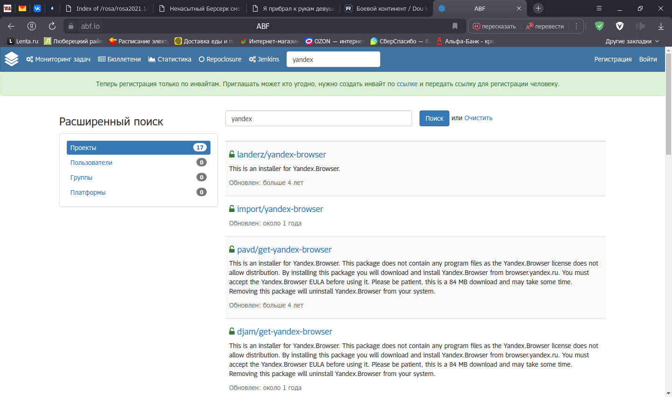Click the browser back arrow

11,26
